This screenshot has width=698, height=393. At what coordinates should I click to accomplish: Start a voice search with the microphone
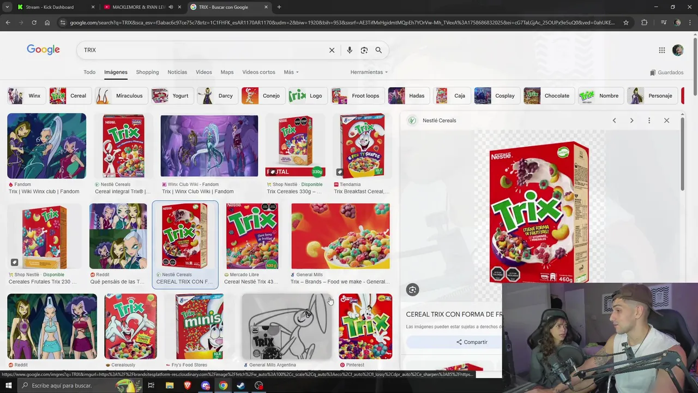(350, 50)
